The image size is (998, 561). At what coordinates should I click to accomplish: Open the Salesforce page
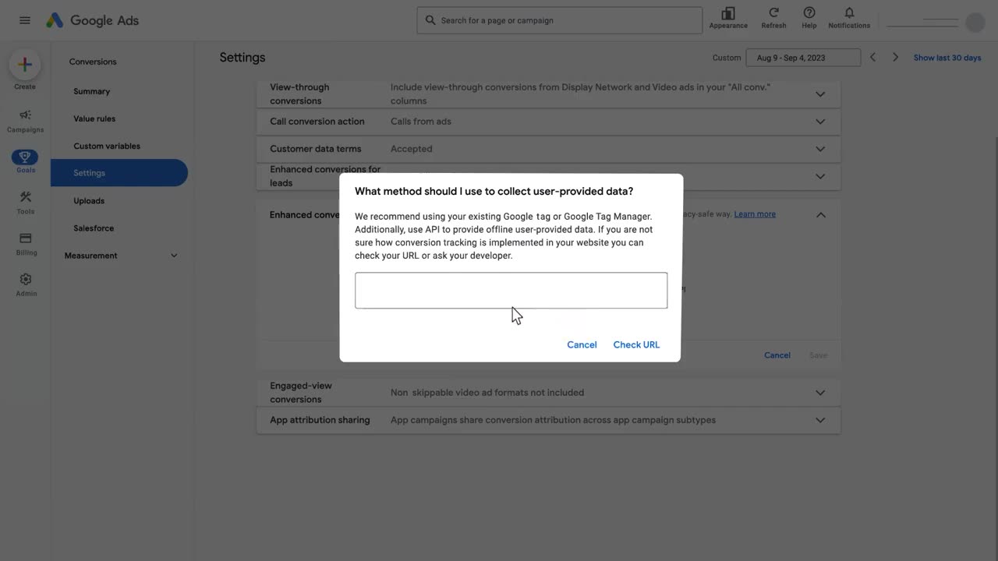tap(94, 228)
